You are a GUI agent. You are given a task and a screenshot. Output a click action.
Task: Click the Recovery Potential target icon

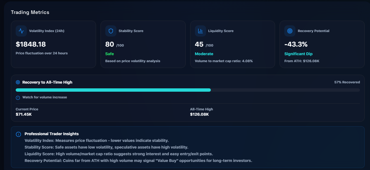(x=290, y=31)
